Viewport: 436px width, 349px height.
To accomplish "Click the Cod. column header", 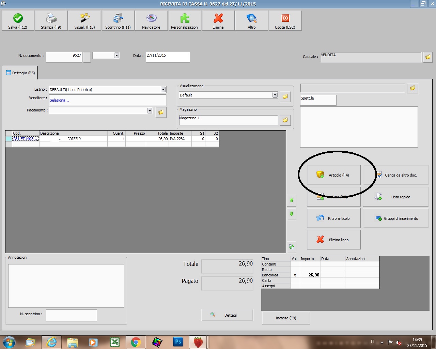I will 26,133.
